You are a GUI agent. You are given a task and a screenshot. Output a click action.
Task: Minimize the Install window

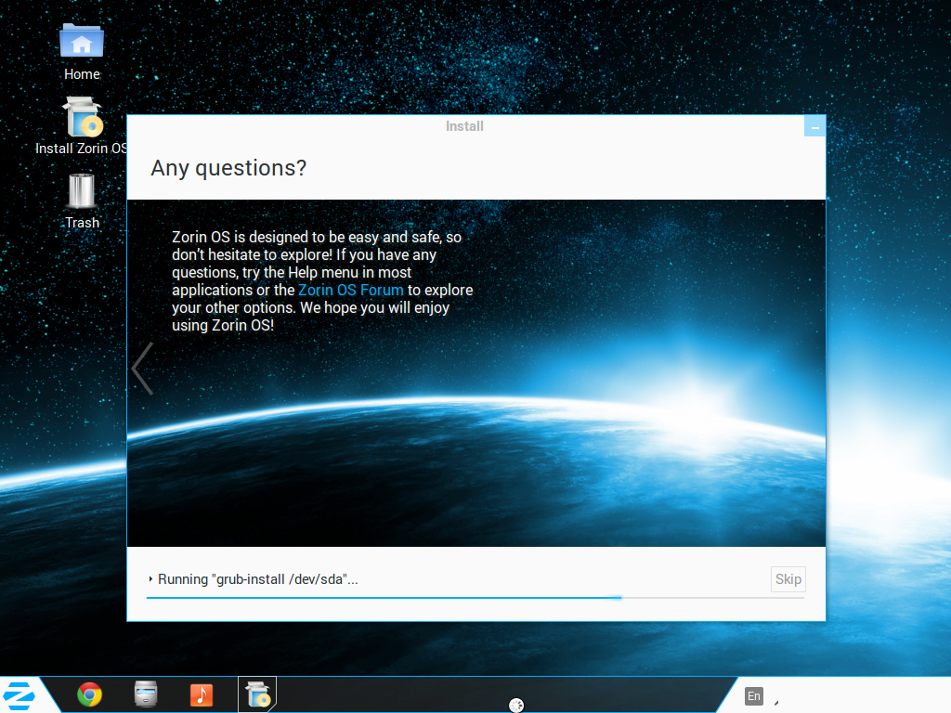point(814,126)
